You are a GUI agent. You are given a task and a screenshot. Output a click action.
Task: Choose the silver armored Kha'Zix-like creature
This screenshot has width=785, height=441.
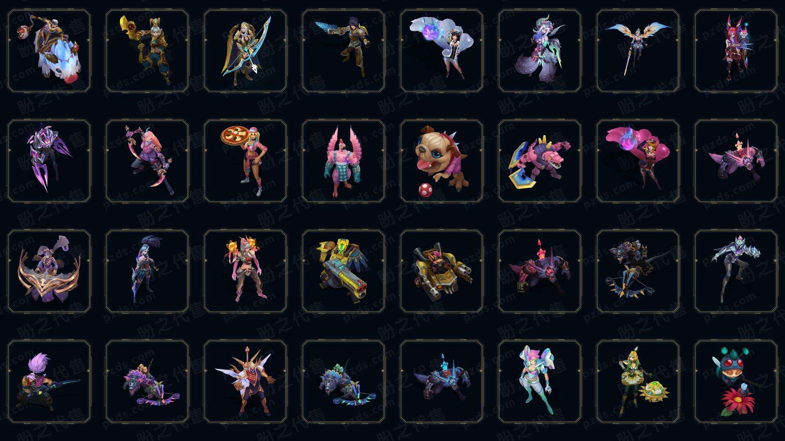[736, 271]
